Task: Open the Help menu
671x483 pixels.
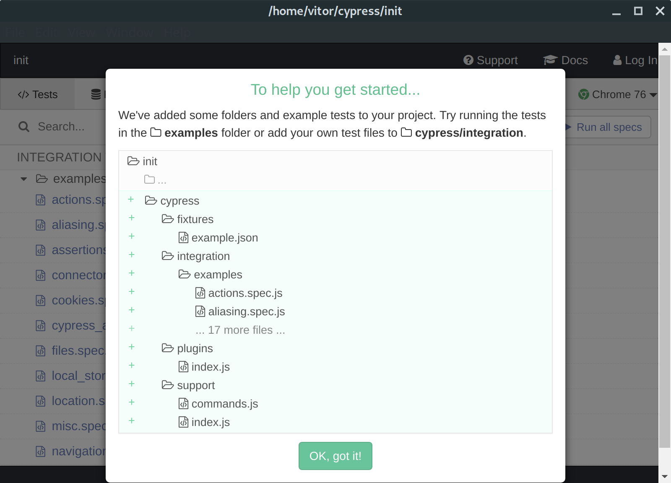Action: tap(177, 33)
